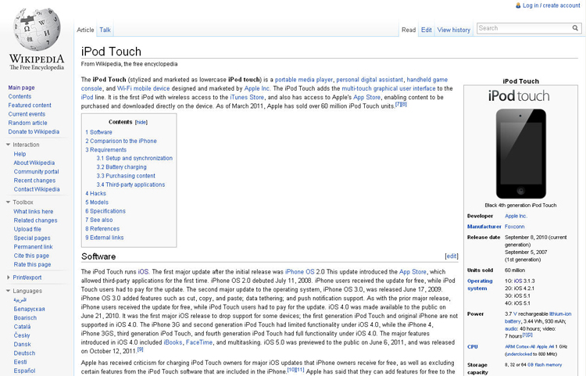
Task: Focus the Search input field
Action: (522, 28)
